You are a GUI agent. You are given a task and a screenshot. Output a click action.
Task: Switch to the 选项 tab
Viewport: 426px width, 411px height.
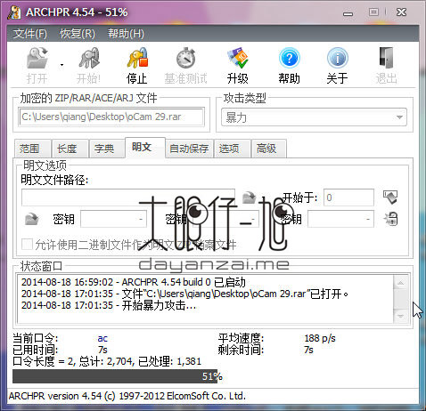(x=232, y=149)
